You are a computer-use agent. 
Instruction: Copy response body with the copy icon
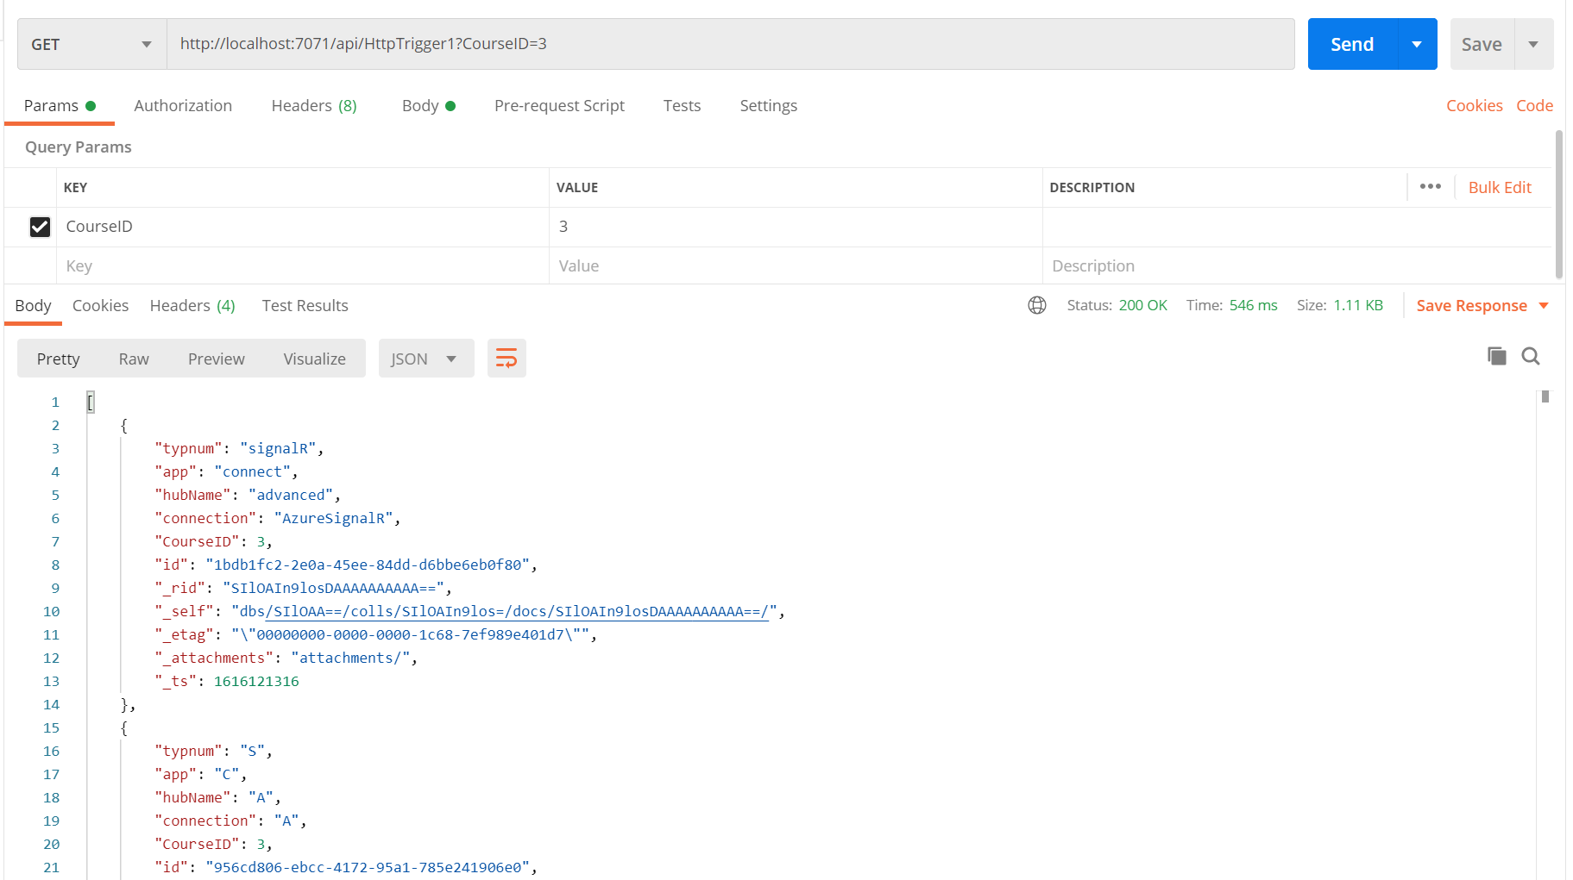click(1497, 356)
